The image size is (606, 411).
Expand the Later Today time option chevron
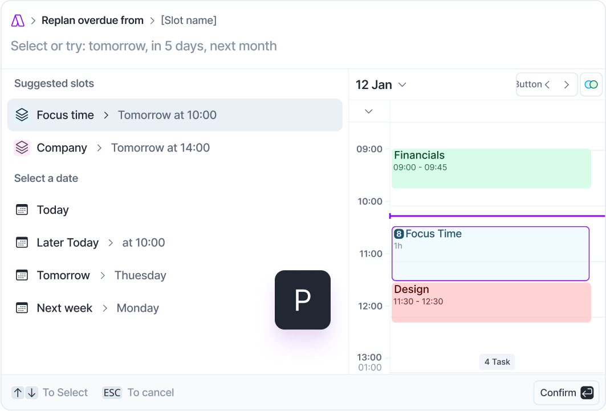pyautogui.click(x=112, y=242)
